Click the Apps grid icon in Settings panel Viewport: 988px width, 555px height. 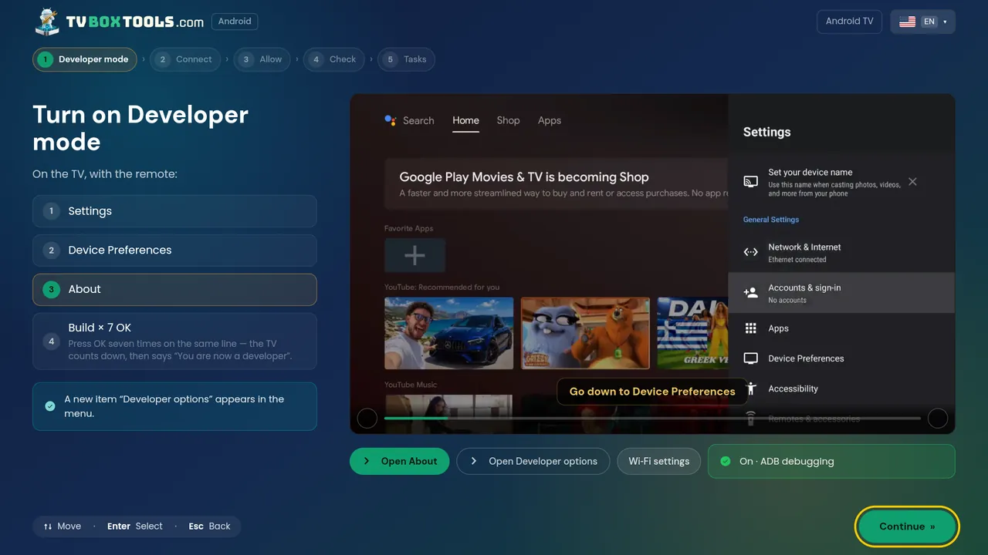coord(750,328)
